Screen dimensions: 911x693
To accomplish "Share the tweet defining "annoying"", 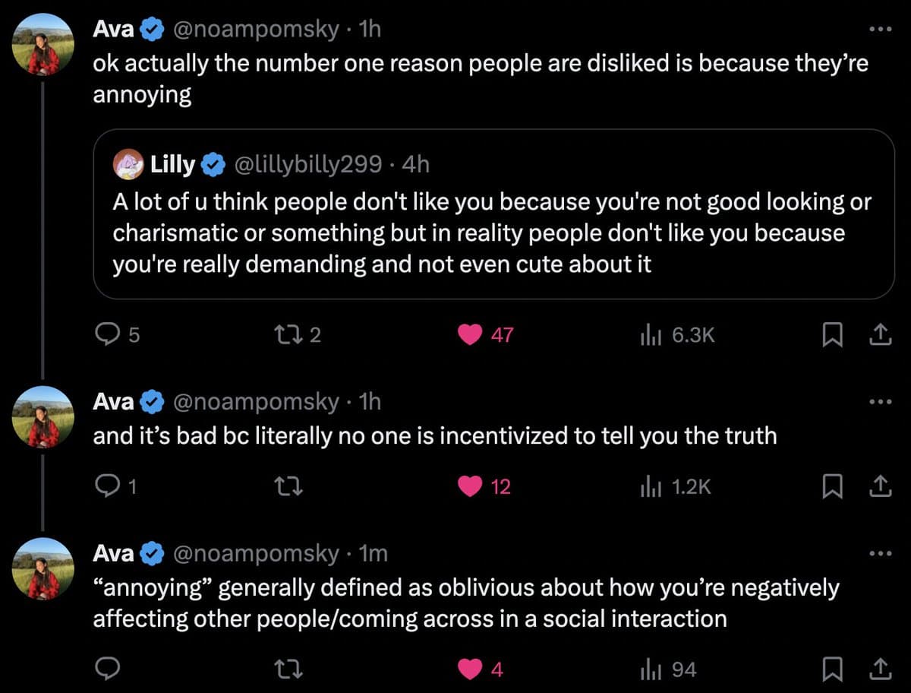I will click(879, 669).
